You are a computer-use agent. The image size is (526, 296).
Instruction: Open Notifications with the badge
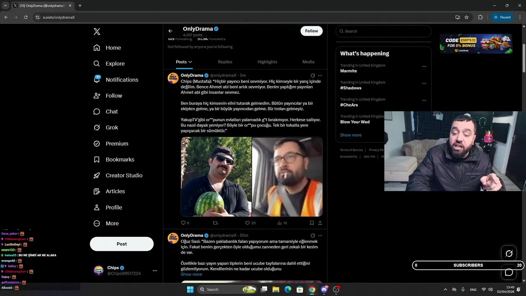[116, 80]
